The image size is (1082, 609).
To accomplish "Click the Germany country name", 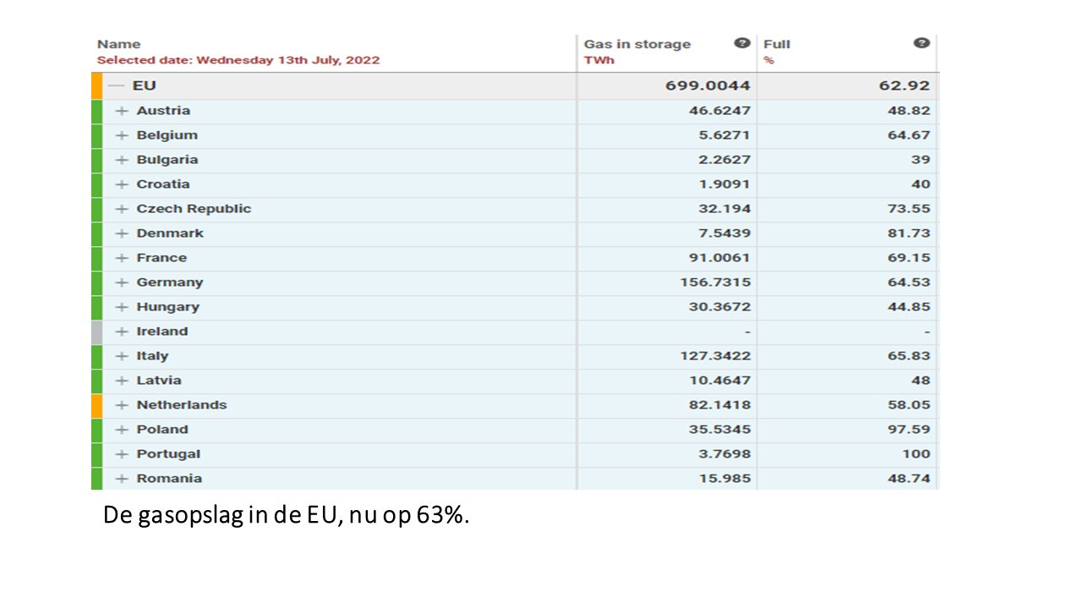I will pyautogui.click(x=170, y=283).
